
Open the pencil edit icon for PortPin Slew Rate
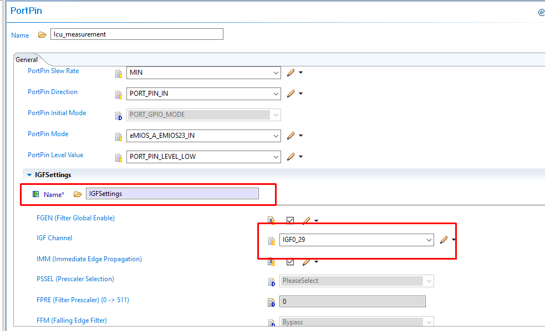pyautogui.click(x=292, y=73)
